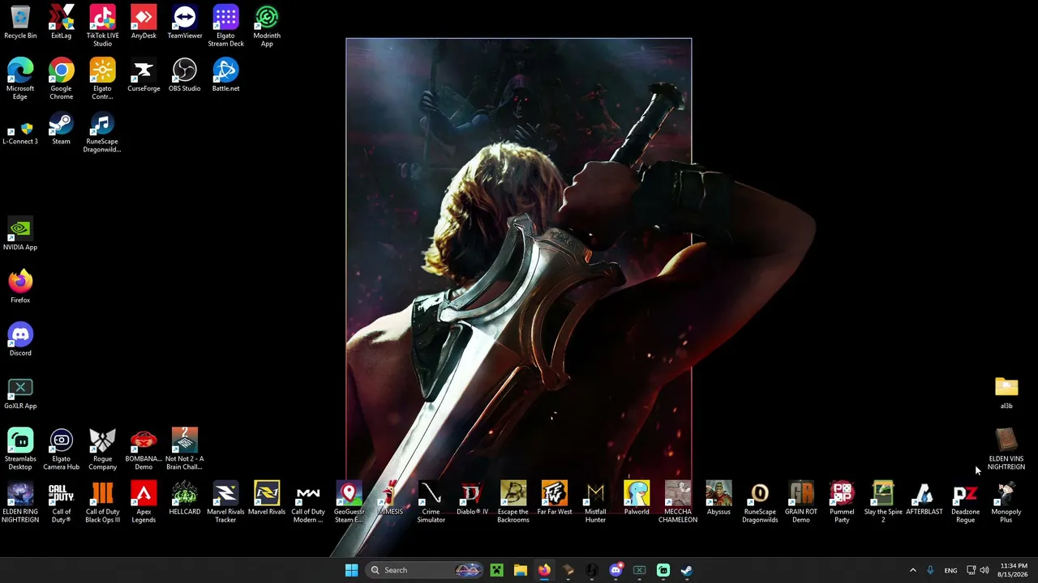
Task: Open File Explorer from the taskbar
Action: (521, 570)
